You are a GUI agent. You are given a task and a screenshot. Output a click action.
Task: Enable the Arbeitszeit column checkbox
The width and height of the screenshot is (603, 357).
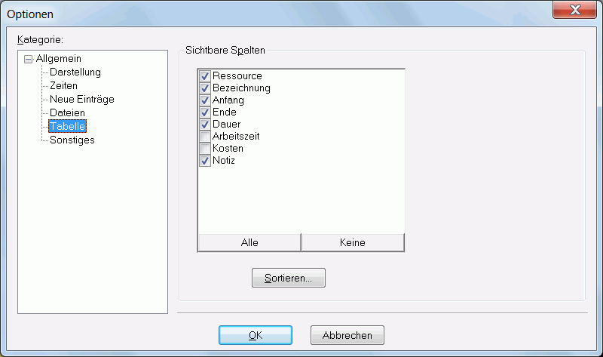coord(204,137)
